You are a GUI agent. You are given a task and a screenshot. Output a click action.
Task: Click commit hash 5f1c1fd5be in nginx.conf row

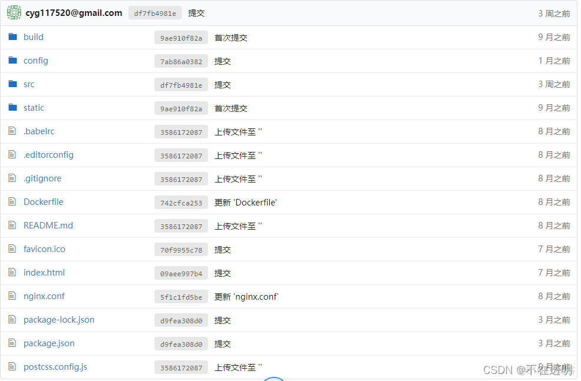point(181,297)
